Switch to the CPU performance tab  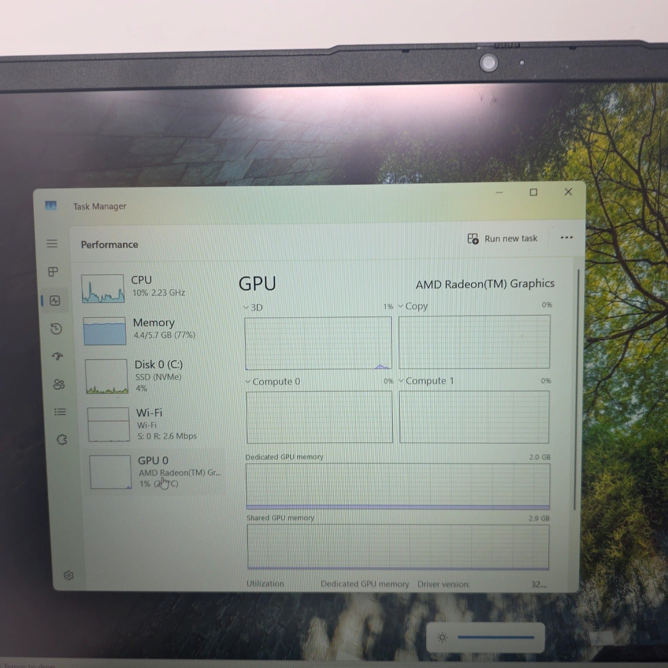pyautogui.click(x=134, y=287)
